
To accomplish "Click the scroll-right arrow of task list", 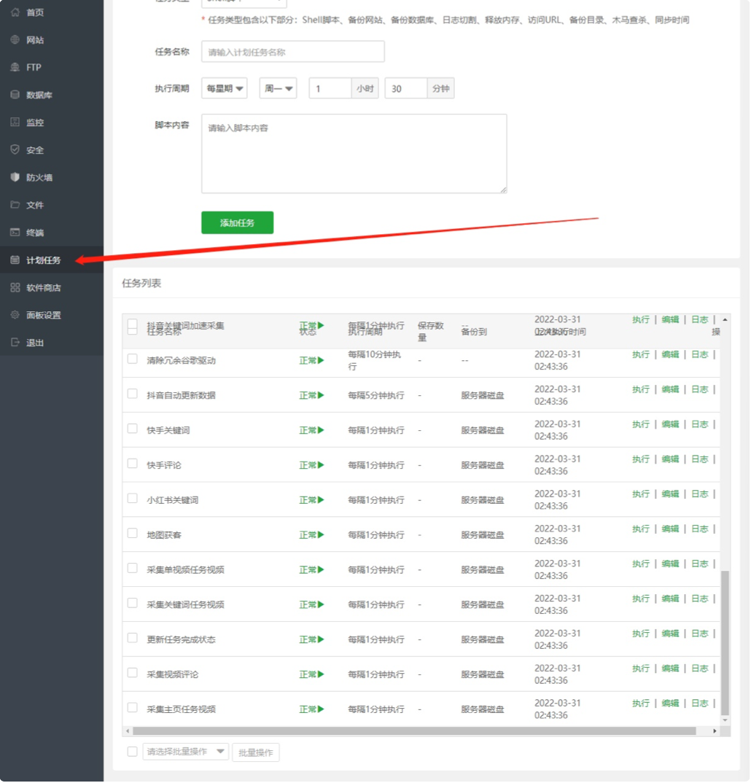I will 715,731.
